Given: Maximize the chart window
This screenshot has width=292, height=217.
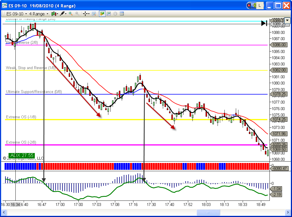Looking at the screenshot, I should (278, 6).
